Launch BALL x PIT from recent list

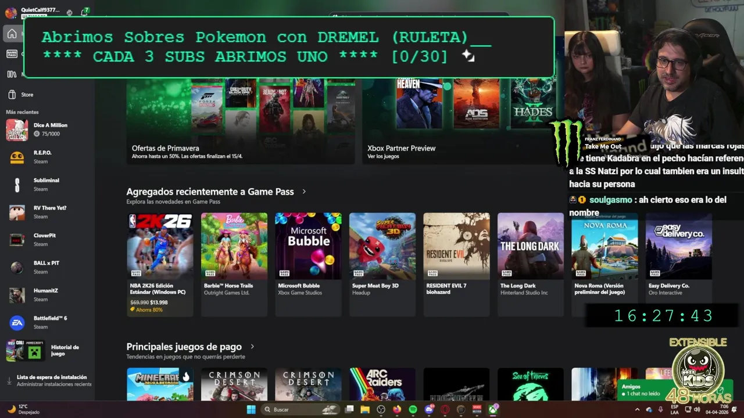[46, 268]
